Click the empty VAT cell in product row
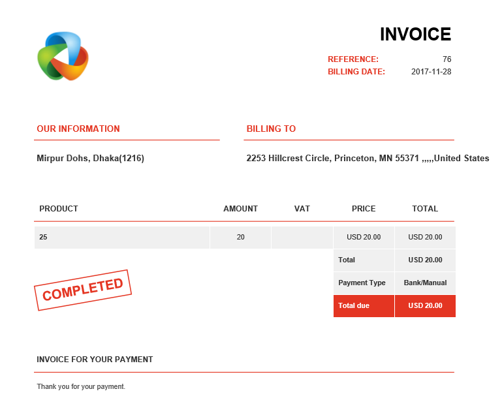502x417 pixels. (302, 238)
